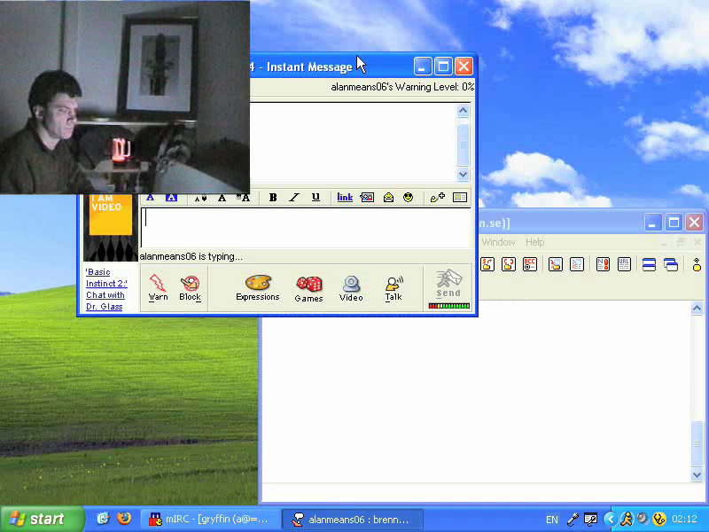Click the microphone icon in the language bar
The width and height of the screenshot is (709, 532).
(x=573, y=520)
